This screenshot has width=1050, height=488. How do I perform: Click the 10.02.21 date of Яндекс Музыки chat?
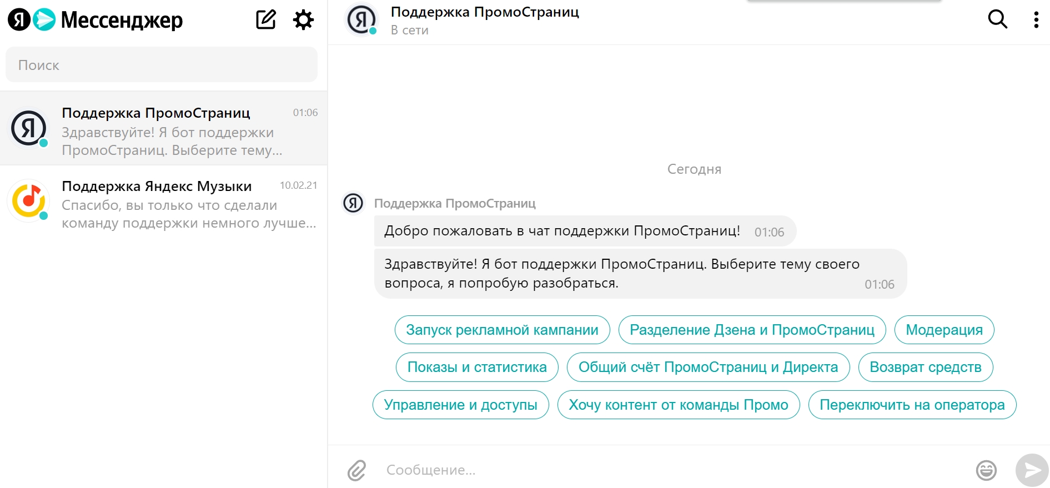(299, 185)
